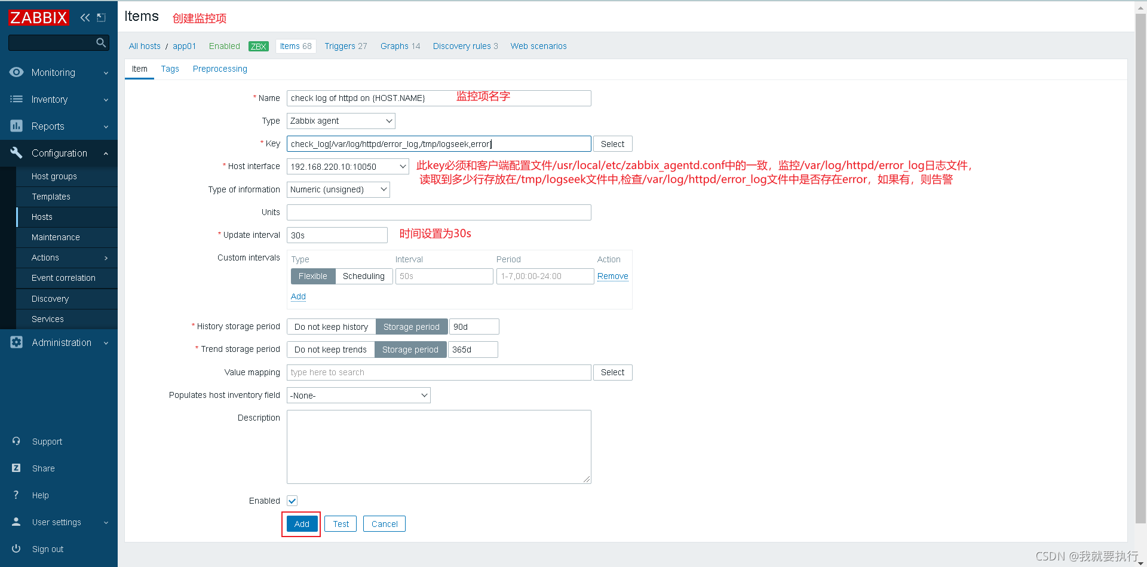Click the Name input field

click(439, 98)
